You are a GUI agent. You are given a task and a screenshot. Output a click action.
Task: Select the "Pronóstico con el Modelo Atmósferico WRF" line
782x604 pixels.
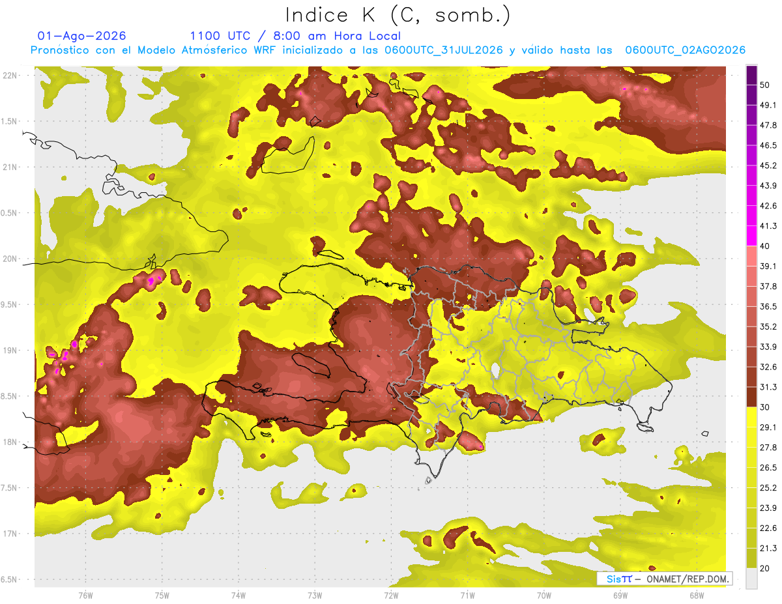(388, 50)
